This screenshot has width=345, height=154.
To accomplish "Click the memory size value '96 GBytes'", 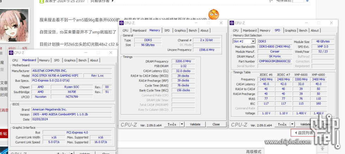I will pos(148,45).
